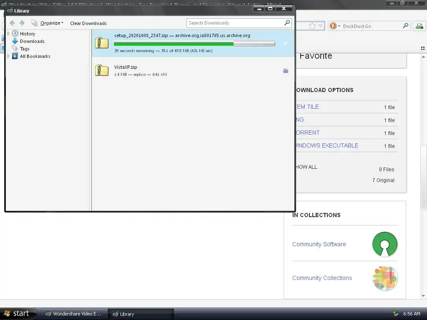
Task: Open DuckDuckGo search engine selector
Action: (335, 26)
